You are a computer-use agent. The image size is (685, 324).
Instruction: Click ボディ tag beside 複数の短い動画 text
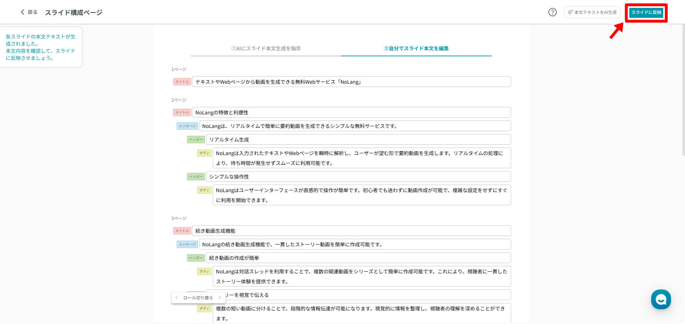click(204, 308)
